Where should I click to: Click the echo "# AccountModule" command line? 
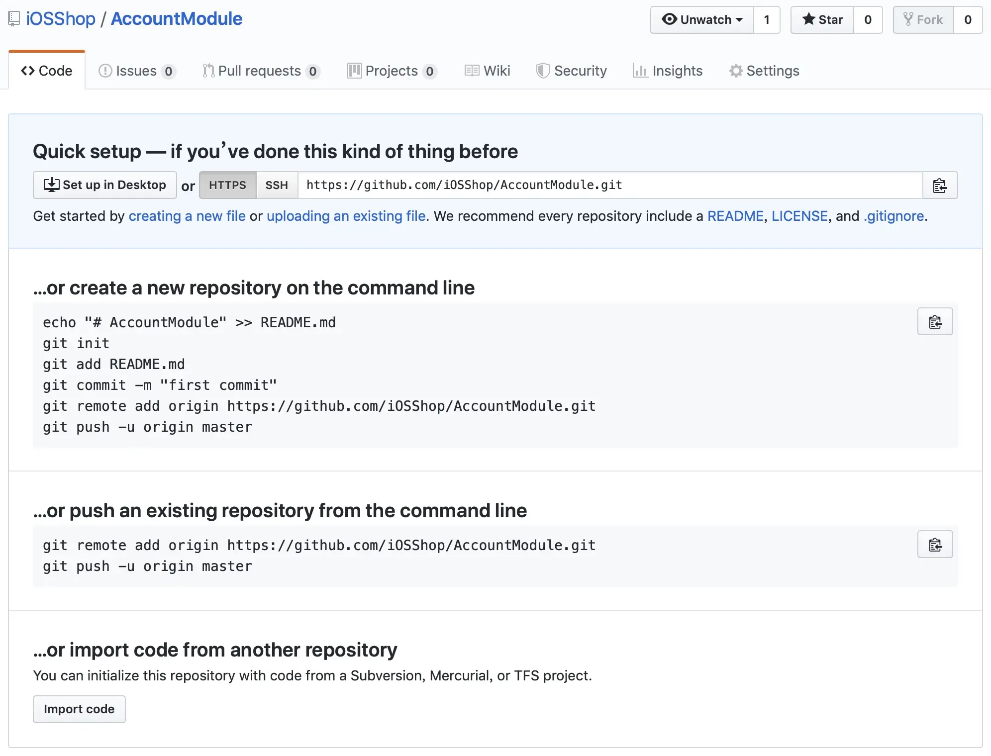pyautogui.click(x=189, y=322)
